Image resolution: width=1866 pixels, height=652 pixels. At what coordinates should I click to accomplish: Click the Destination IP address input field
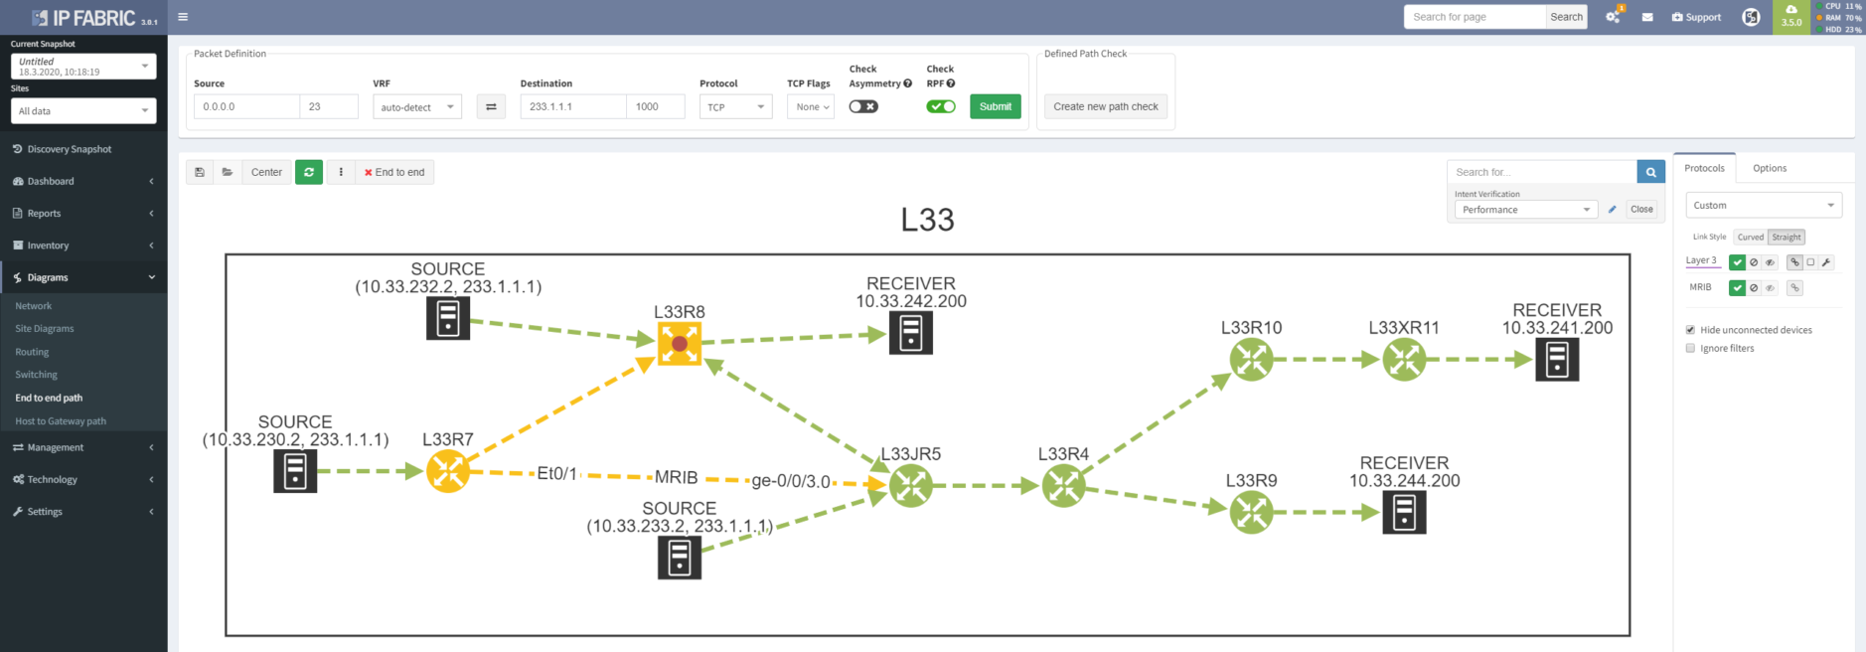coord(573,106)
